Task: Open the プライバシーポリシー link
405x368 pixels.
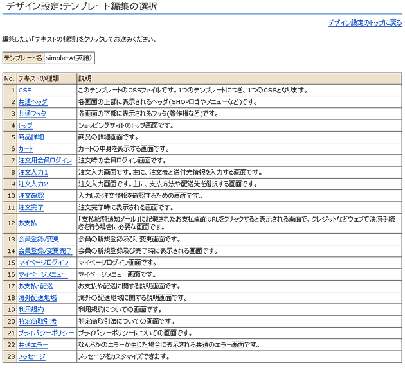Action: 46,333
